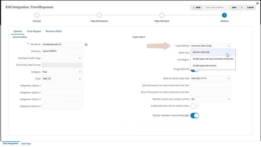261x147 pixels.
Task: Open the Data Maps bottom tab
Action: pos(26,143)
